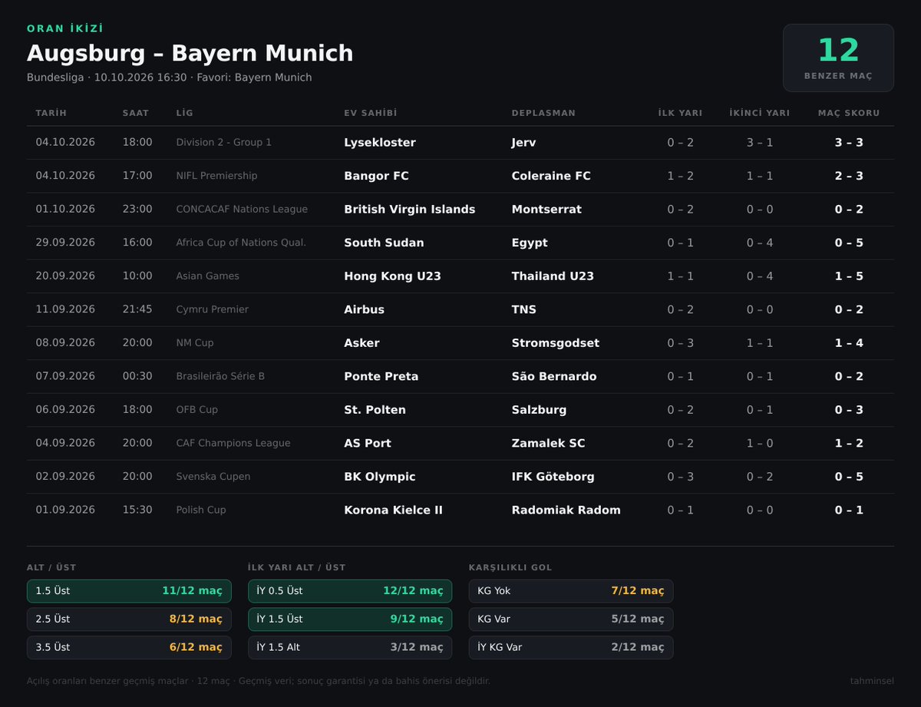The image size is (921, 707).
Task: Click the 3 – 3 match score
Action: pyautogui.click(x=849, y=143)
